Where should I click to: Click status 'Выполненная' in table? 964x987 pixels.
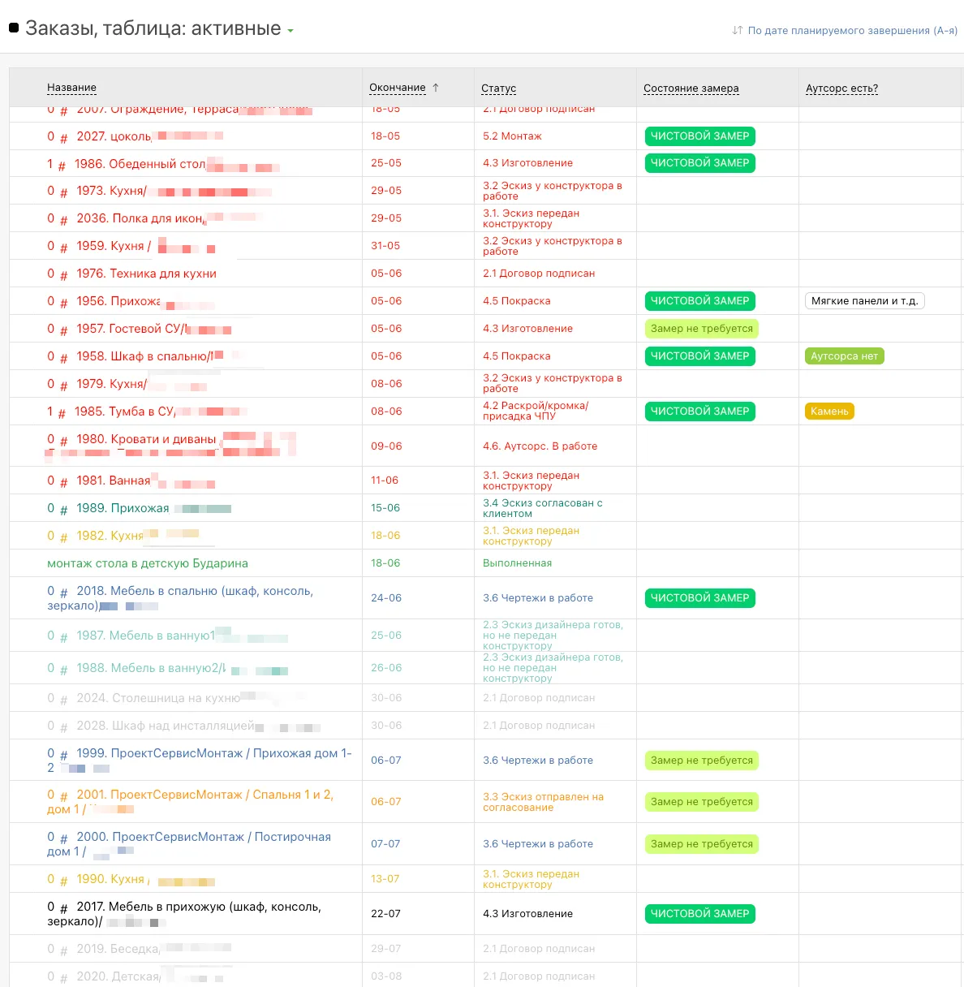[517, 563]
